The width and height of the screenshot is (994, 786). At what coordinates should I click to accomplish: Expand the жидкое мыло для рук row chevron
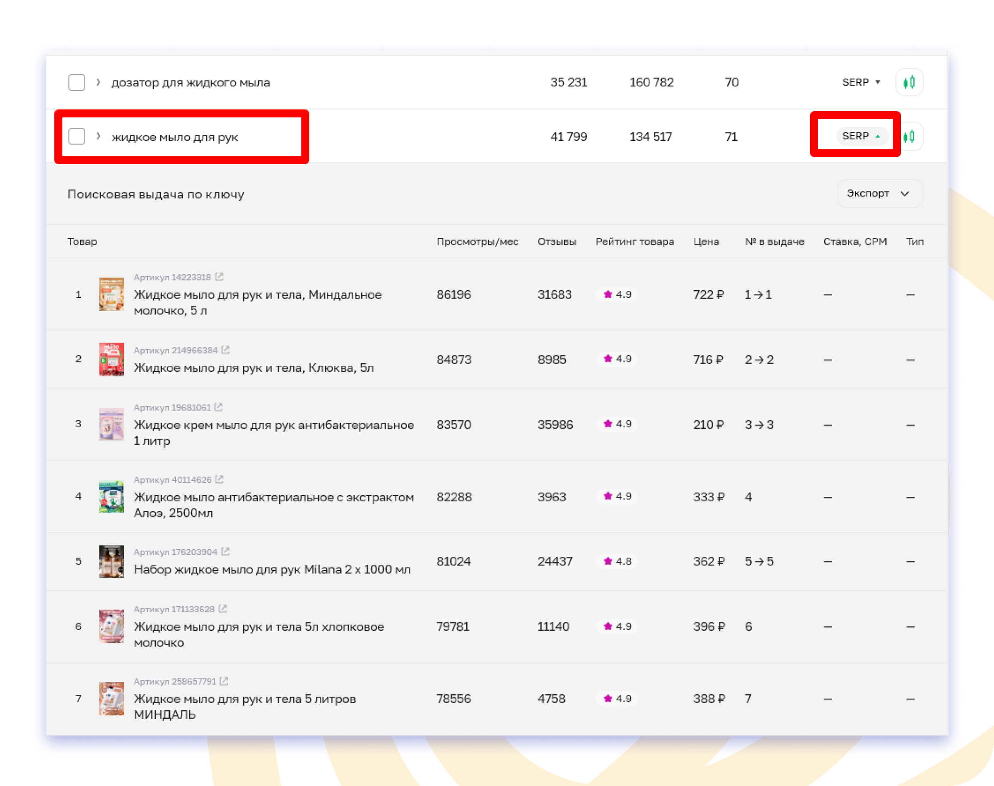click(x=98, y=137)
